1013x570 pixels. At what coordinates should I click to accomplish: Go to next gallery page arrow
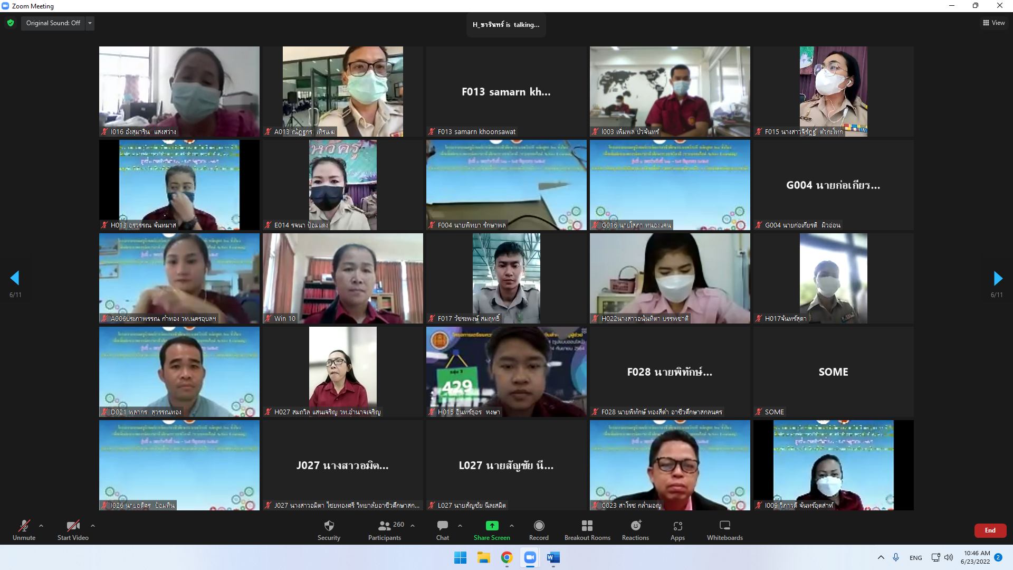click(997, 278)
